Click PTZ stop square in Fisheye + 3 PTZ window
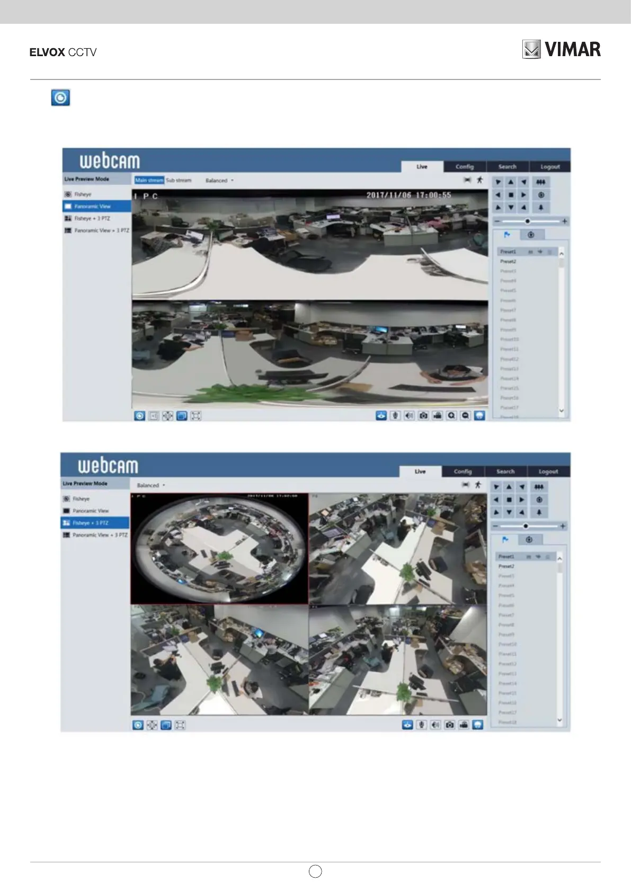 coord(509,499)
